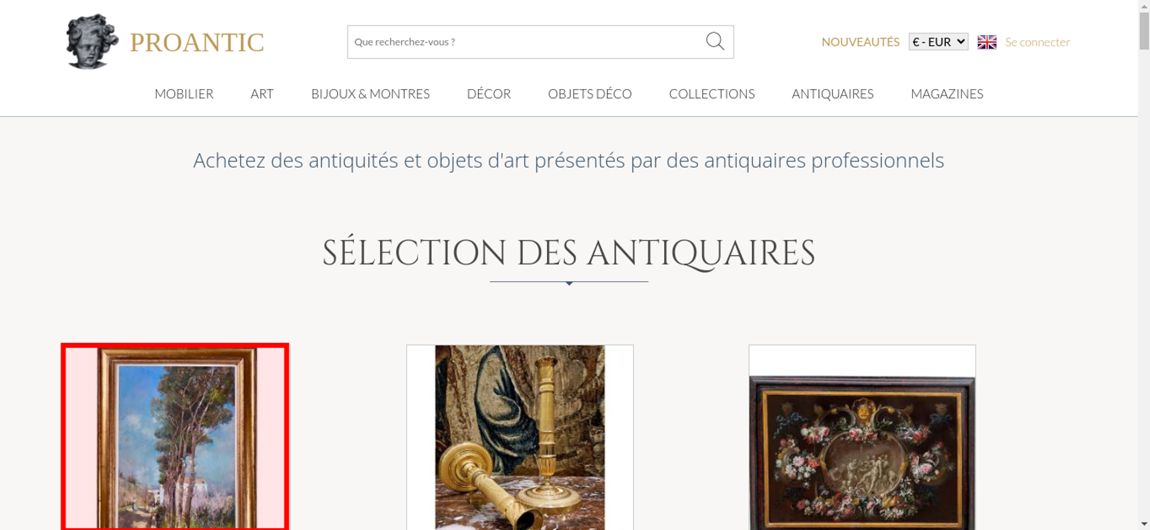Open the Mobilier menu
The width and height of the screenshot is (1150, 530).
click(x=184, y=94)
